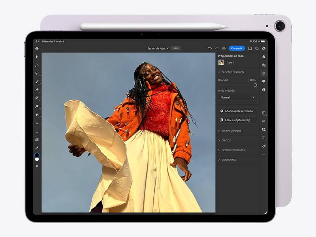The height and width of the screenshot is (237, 316).
Task: Open the app settings gear
Action: click(x=263, y=48)
